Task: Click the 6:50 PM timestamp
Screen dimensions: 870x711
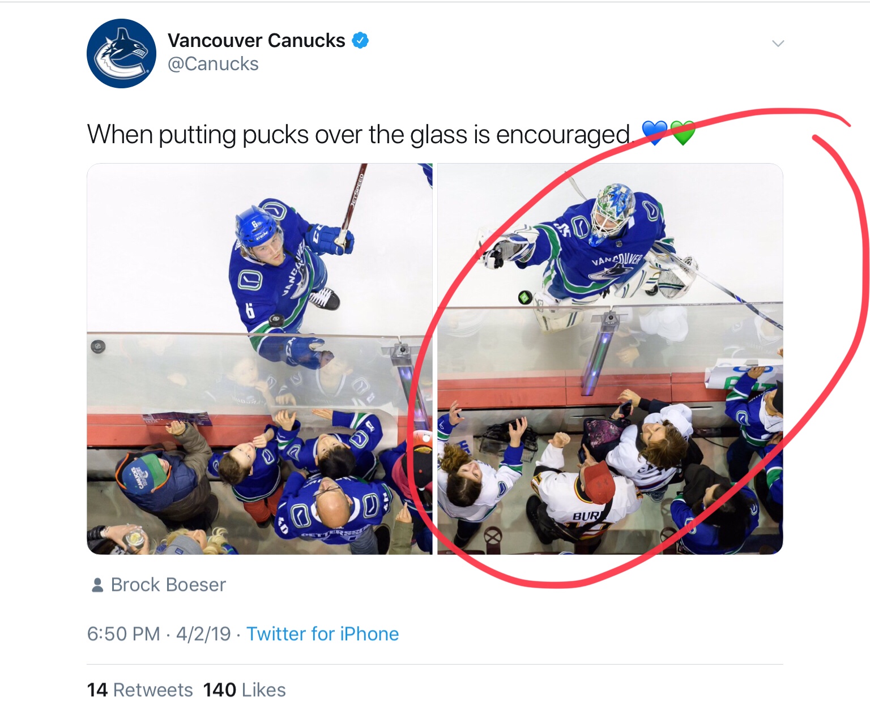Action: click(x=123, y=634)
